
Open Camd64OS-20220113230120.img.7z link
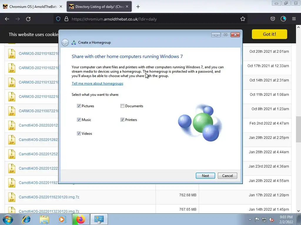point(49,211)
